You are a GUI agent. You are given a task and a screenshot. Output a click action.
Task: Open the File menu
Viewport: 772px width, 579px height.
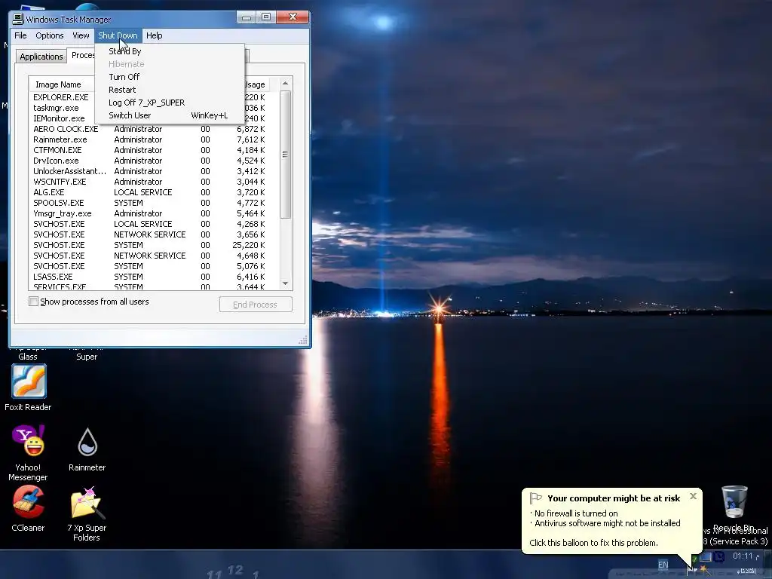[20, 35]
